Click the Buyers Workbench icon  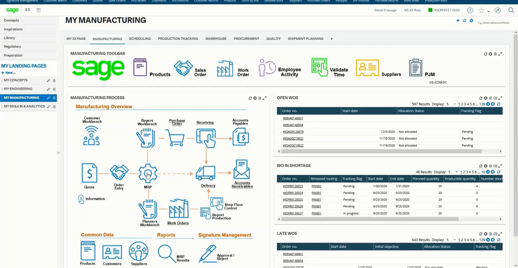146,137
